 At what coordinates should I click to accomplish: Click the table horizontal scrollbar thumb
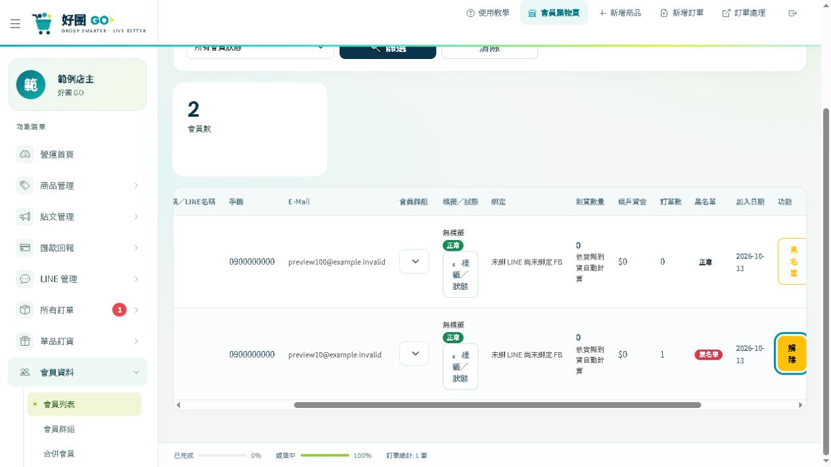(x=497, y=405)
